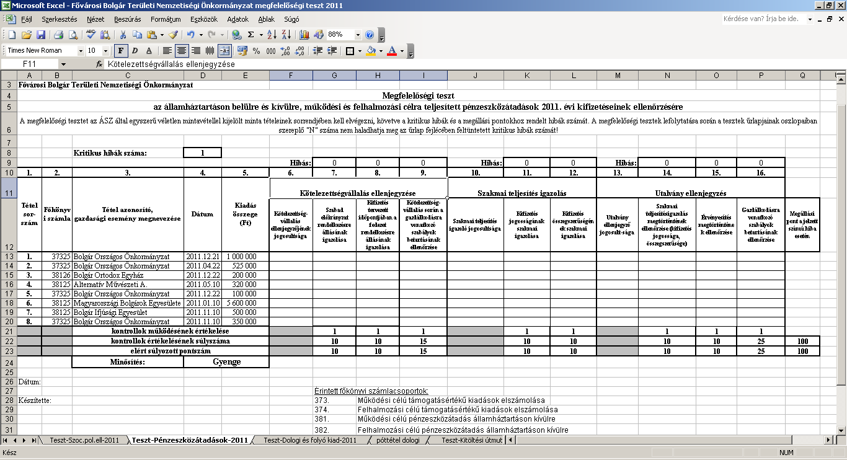Open the Beszúrás menu
The image size is (847, 460).
click(128, 19)
